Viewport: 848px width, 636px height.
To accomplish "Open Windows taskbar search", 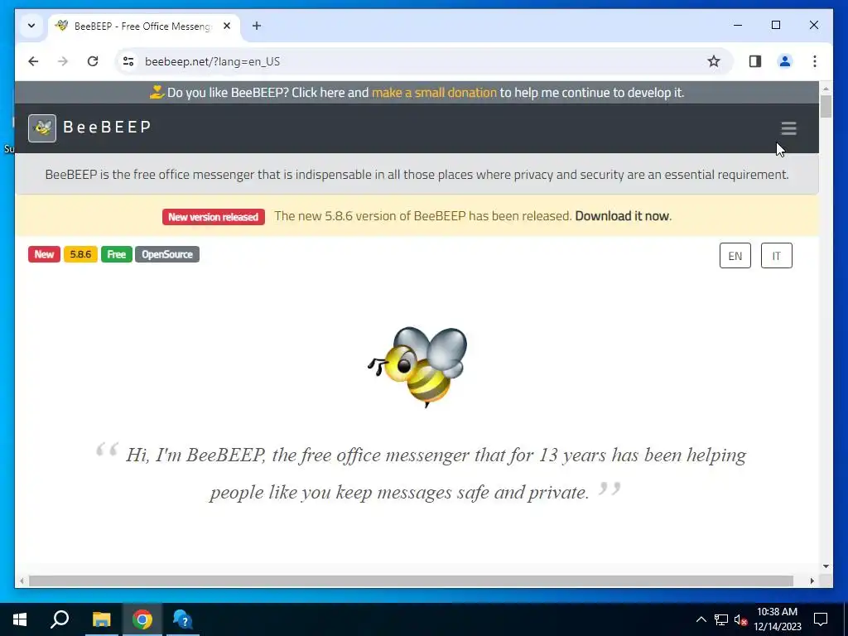I will 60,619.
